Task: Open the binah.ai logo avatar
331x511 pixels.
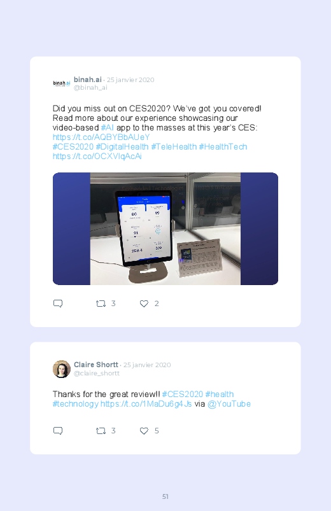Action: [x=62, y=83]
